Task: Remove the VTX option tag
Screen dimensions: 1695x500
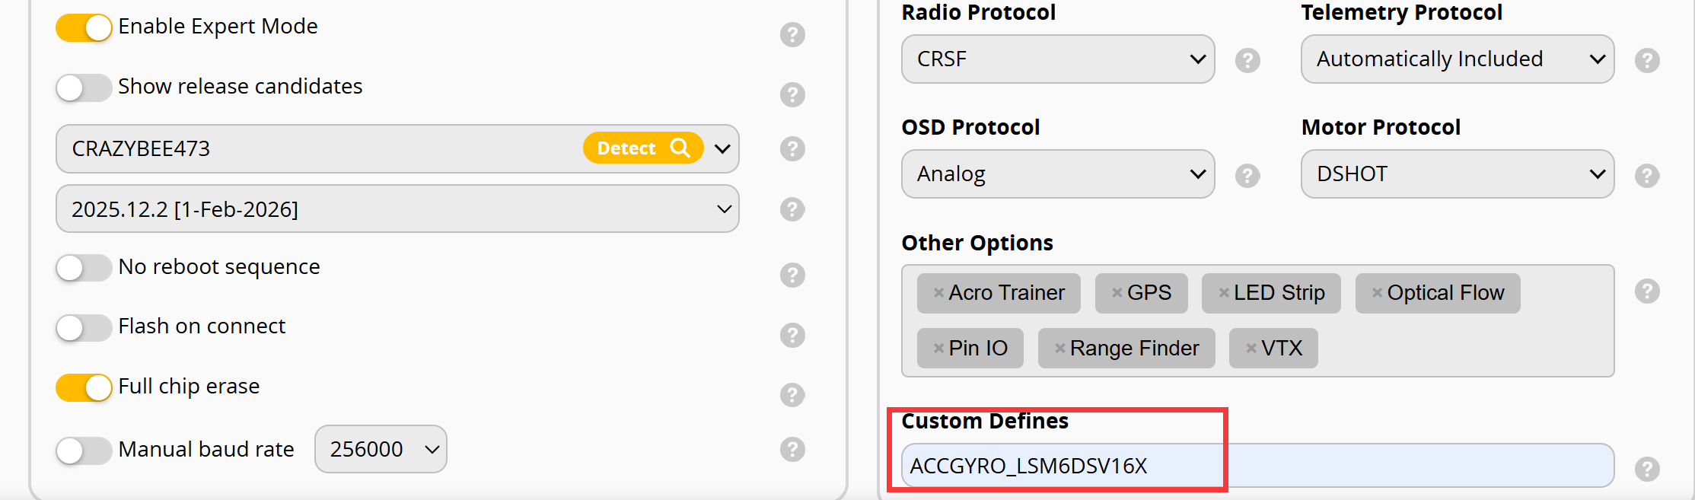Action: click(x=1251, y=349)
